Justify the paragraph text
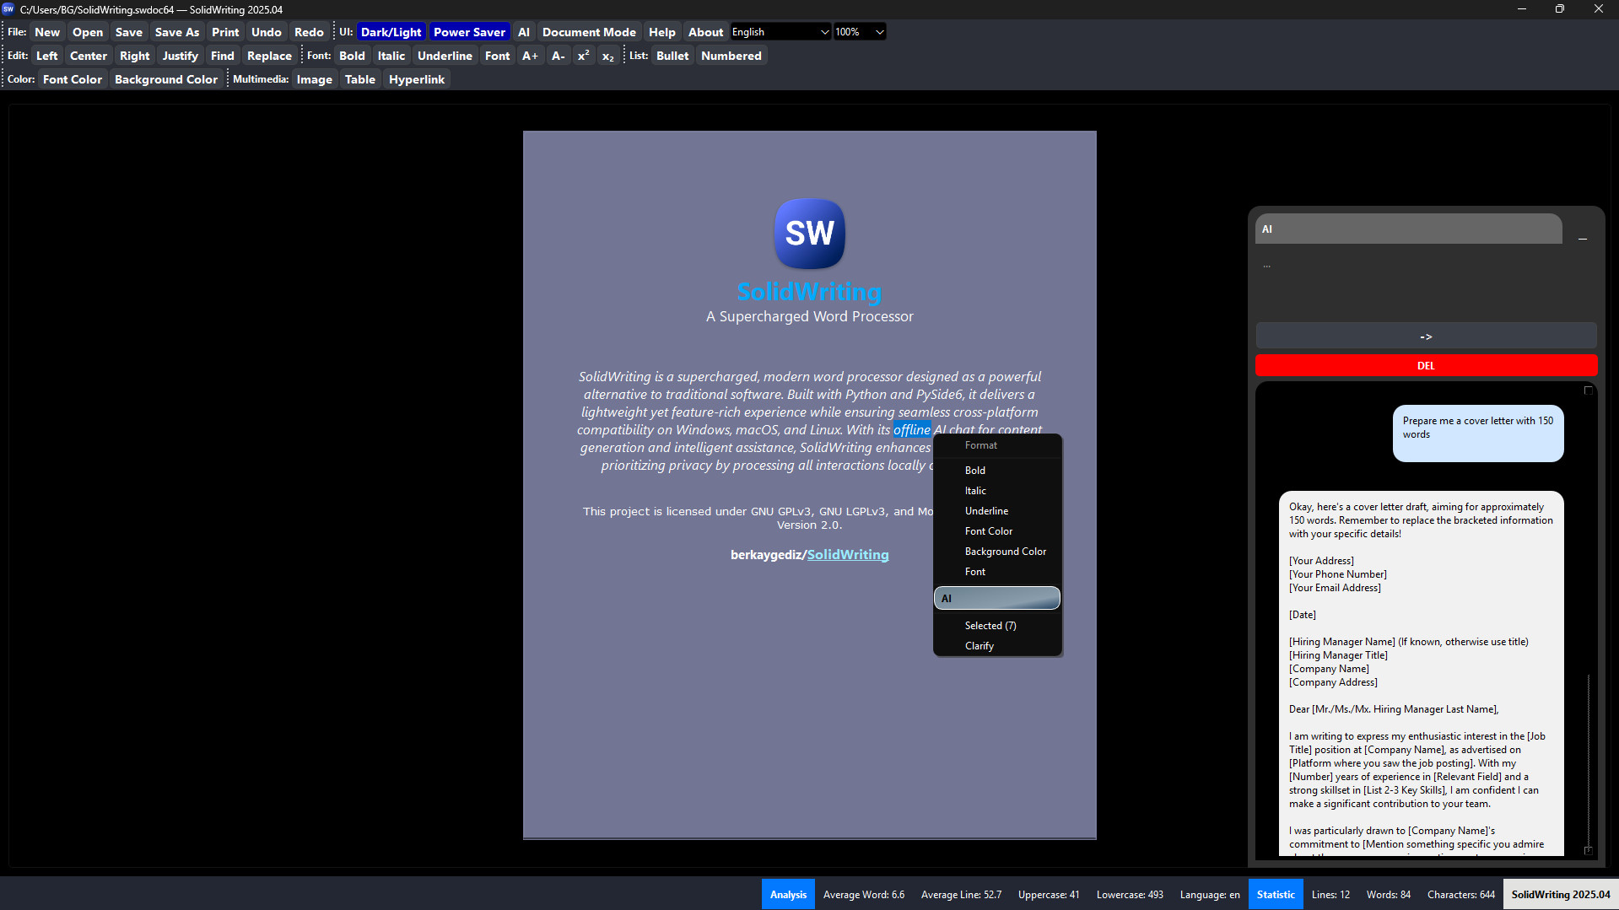The width and height of the screenshot is (1619, 910). pyautogui.click(x=181, y=56)
